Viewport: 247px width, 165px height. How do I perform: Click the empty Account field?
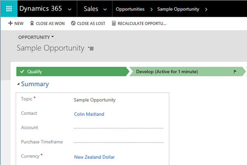point(118,128)
